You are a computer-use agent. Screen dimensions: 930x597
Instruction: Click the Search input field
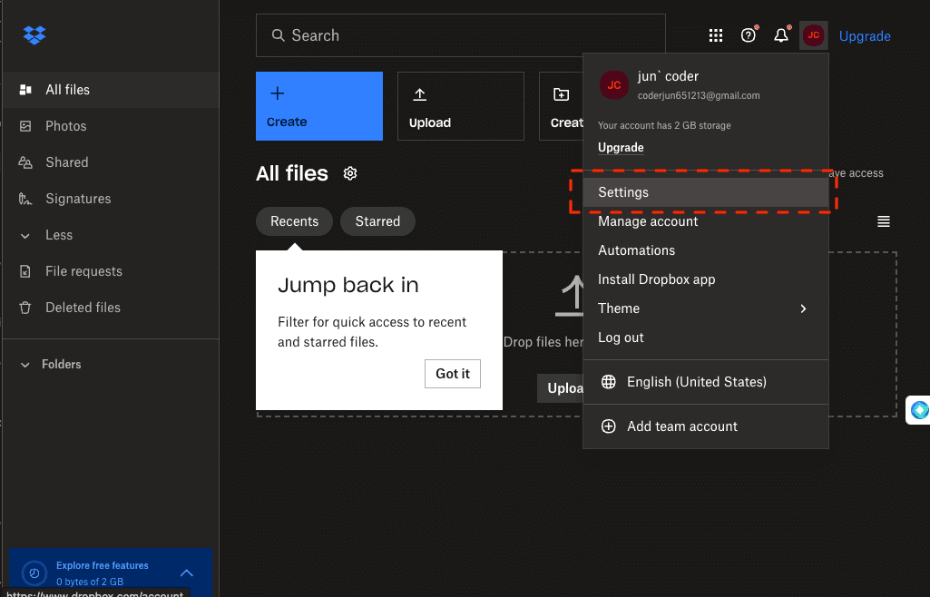tap(461, 35)
